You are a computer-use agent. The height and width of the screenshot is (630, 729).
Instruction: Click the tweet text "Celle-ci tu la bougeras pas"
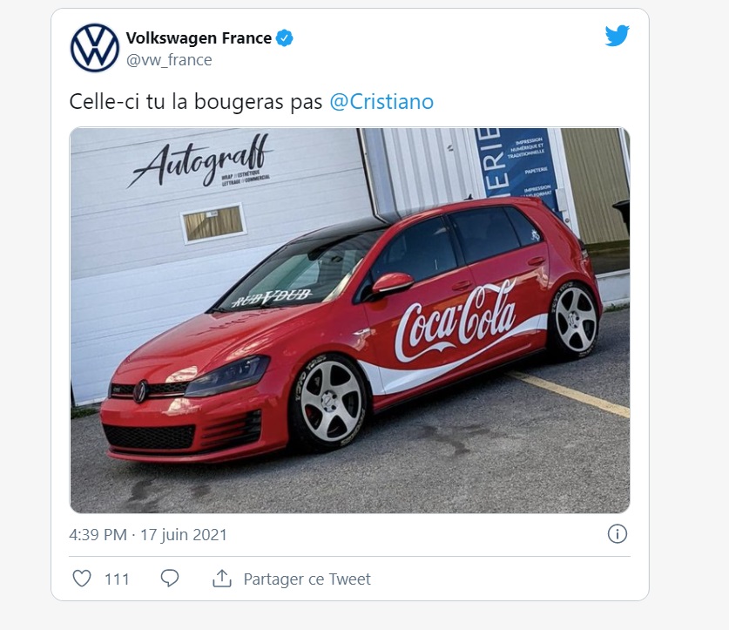(x=197, y=102)
